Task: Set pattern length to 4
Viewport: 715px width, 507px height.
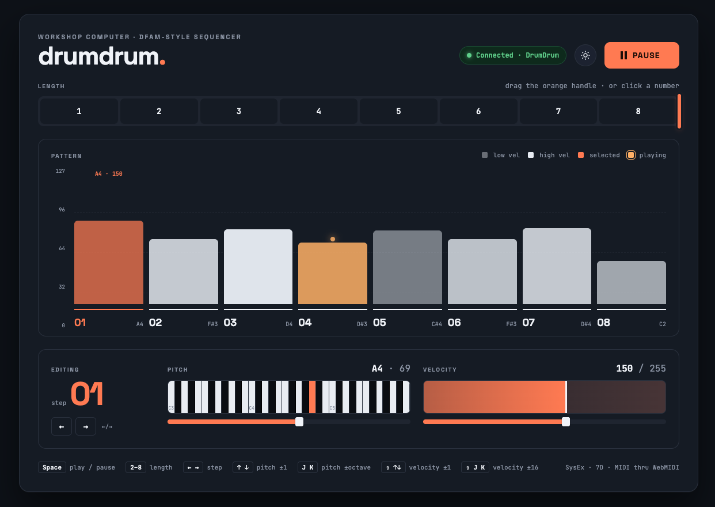Action: point(319,111)
